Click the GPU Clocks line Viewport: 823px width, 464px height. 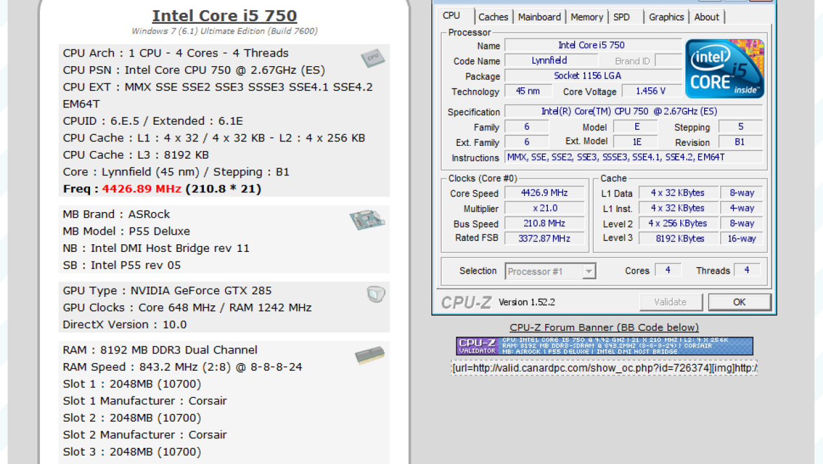(x=187, y=308)
